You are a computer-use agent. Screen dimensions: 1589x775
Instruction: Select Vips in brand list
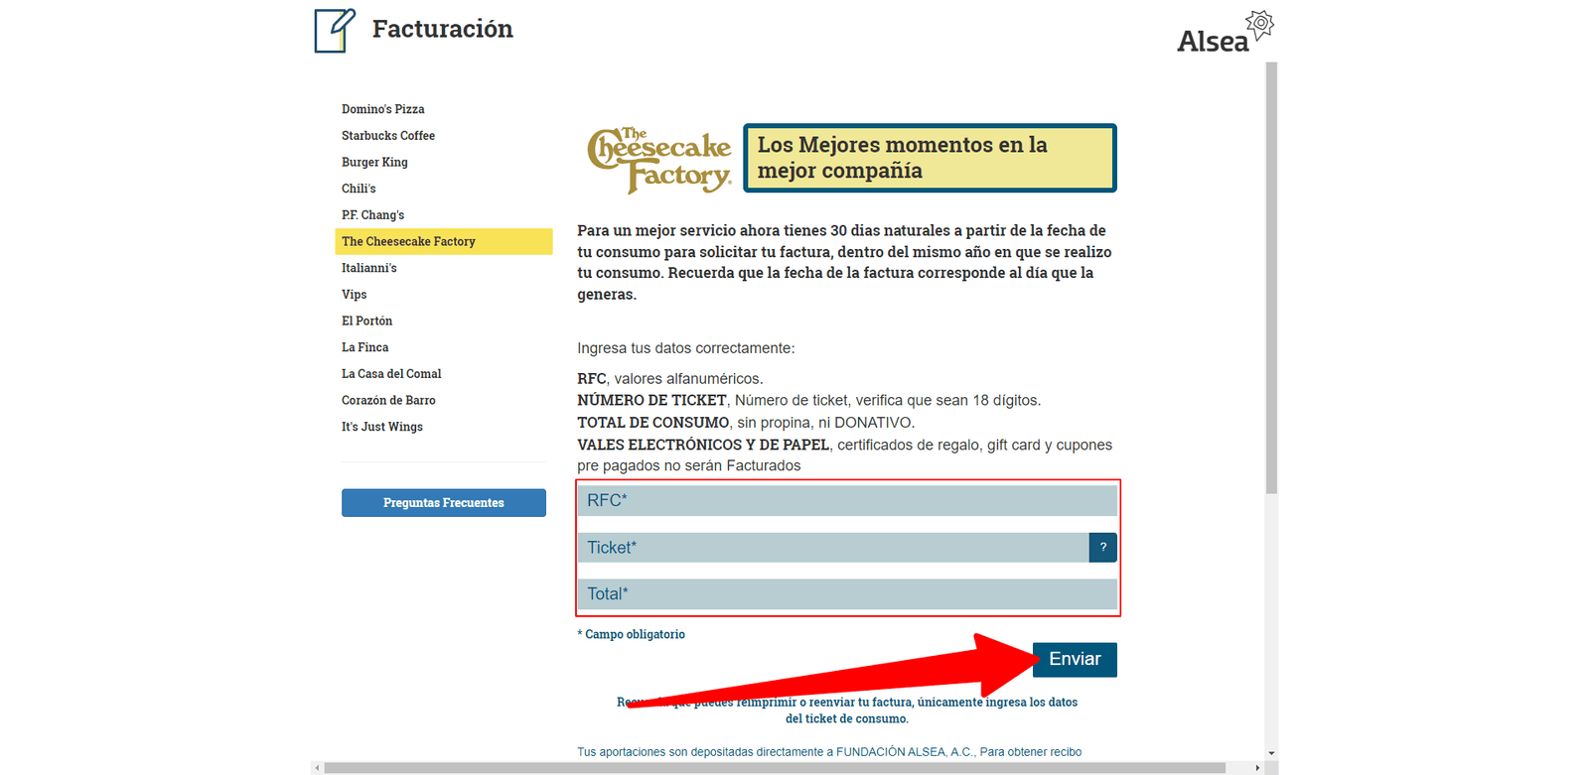tap(355, 295)
